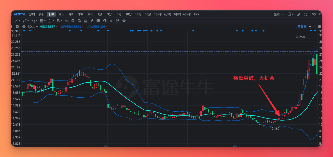The height and width of the screenshot is (157, 333).
Task: Collapse the BOLL indicator with up-arrow icon
Action: click(17, 27)
